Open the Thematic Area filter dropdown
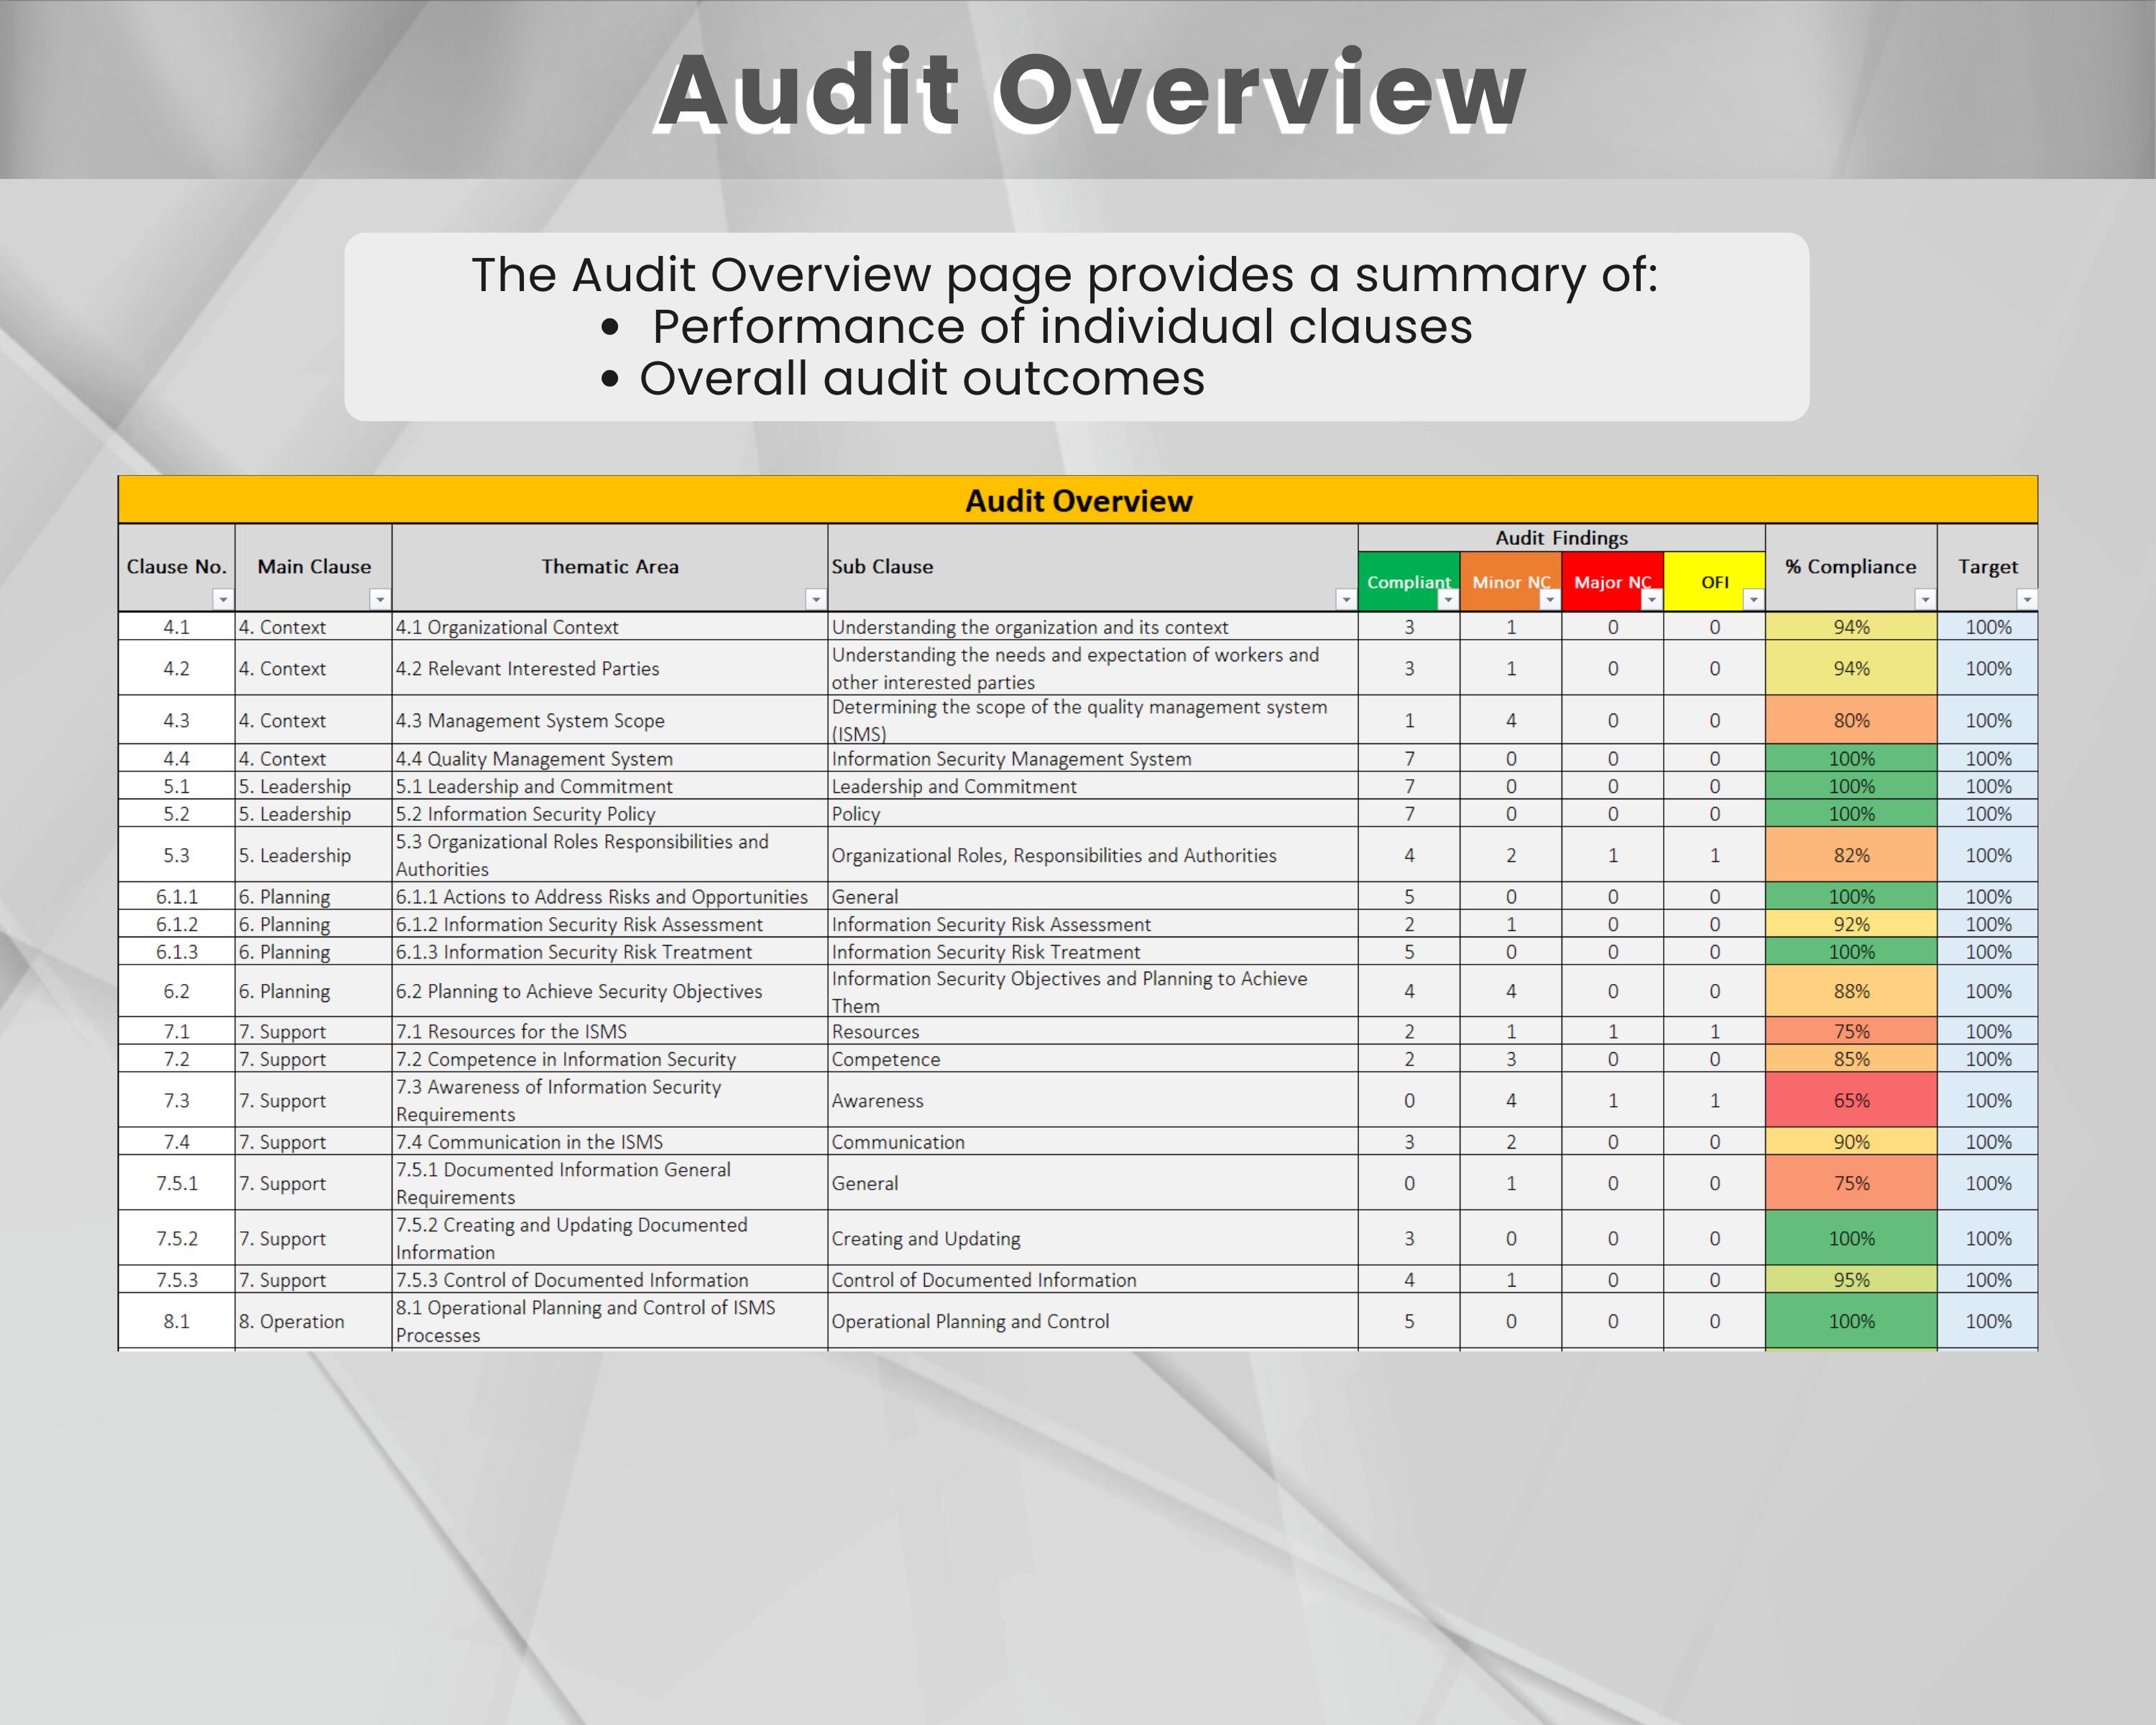2156x1725 pixels. click(x=815, y=601)
